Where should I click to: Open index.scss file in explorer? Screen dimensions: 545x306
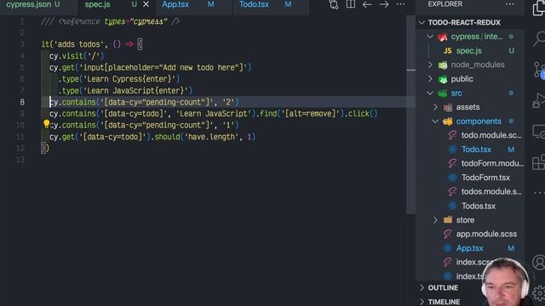471,263
